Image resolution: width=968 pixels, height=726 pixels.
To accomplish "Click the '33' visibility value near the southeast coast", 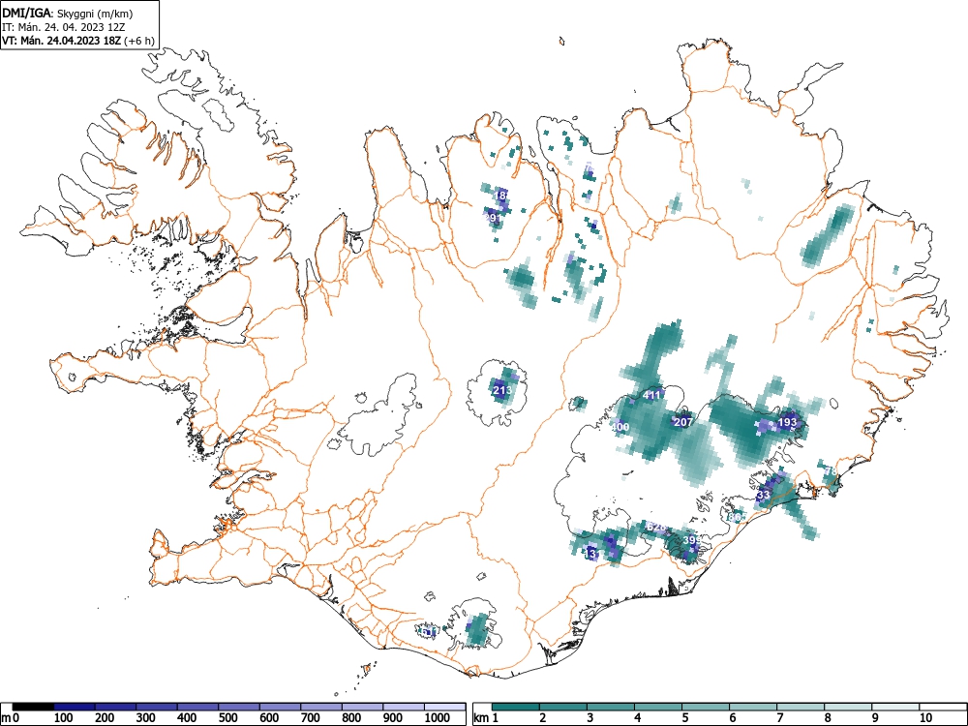I will pyautogui.click(x=764, y=495).
